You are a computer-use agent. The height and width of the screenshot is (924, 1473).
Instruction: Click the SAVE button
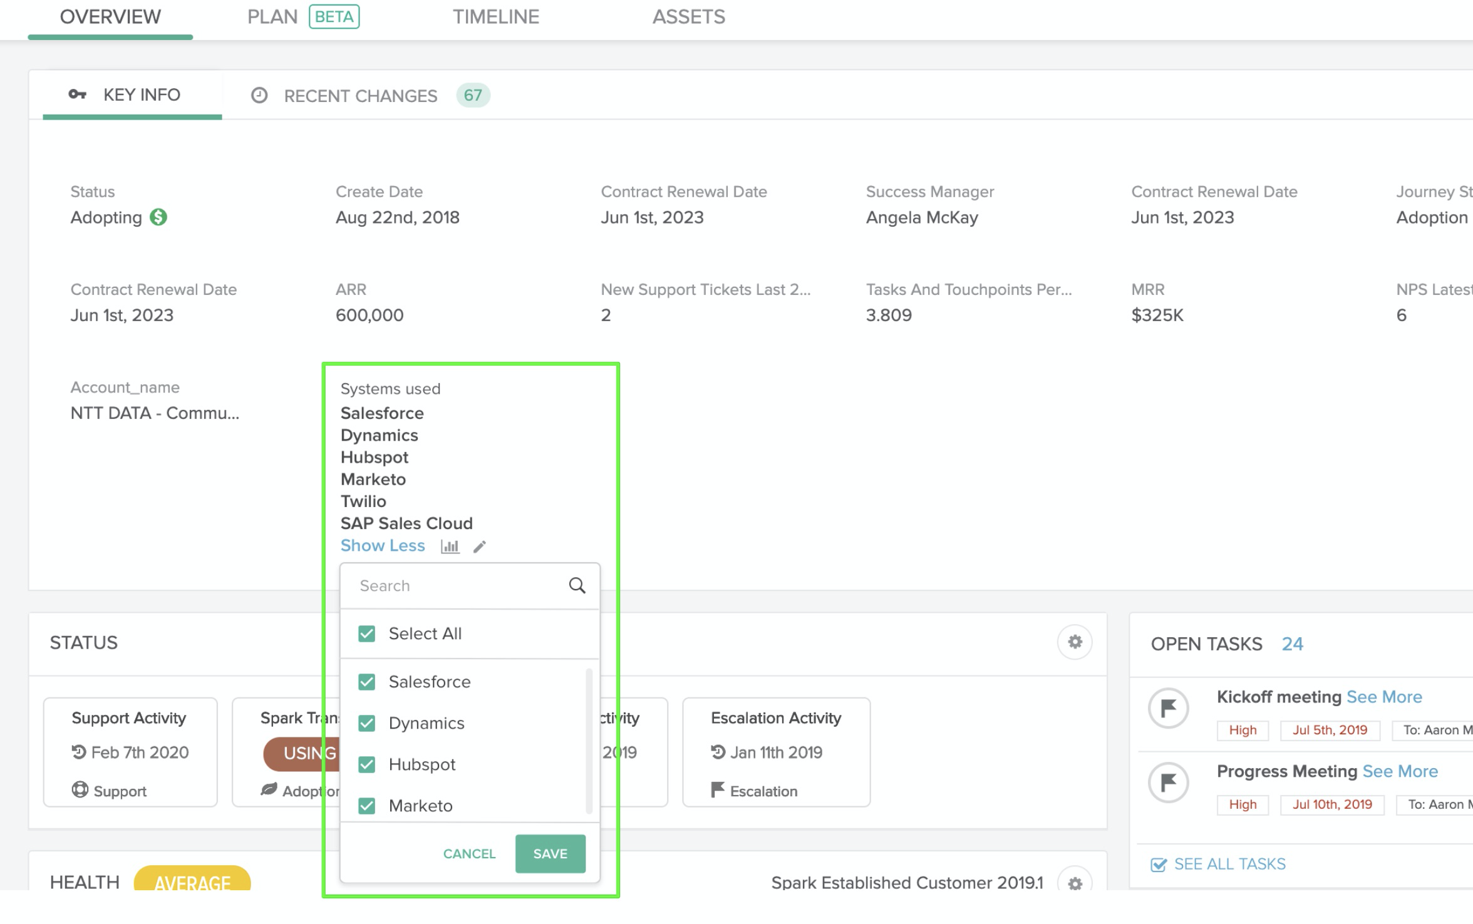pos(550,853)
